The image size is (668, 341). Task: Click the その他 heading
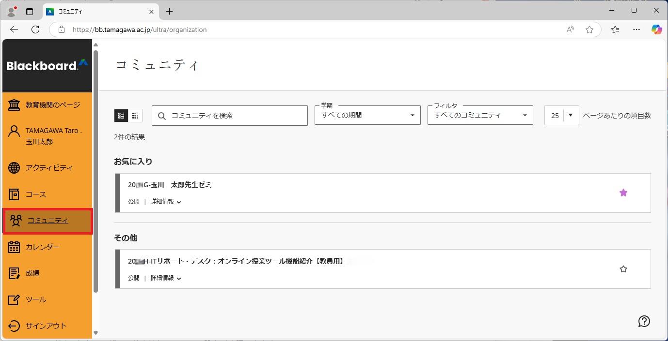126,238
